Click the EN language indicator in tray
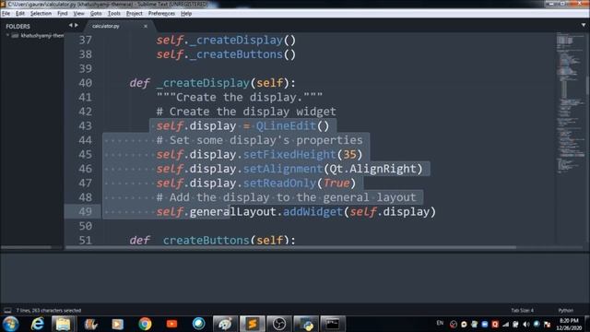This screenshot has width=590, height=332. [x=440, y=324]
